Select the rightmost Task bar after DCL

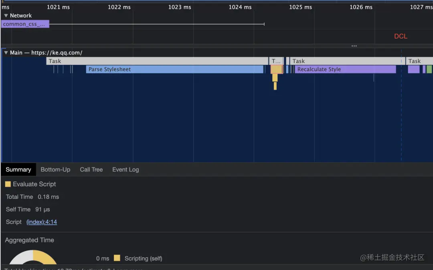(419, 61)
